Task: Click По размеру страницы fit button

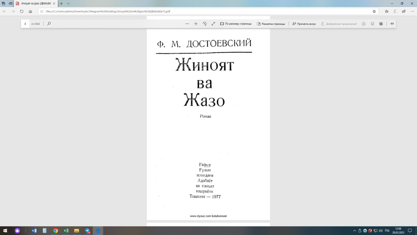Action: point(236,24)
